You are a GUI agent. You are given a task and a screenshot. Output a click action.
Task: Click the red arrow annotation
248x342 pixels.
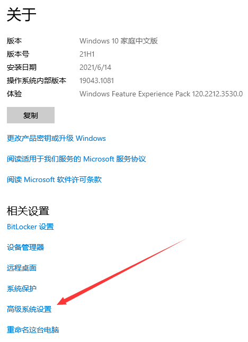pyautogui.click(x=121, y=272)
